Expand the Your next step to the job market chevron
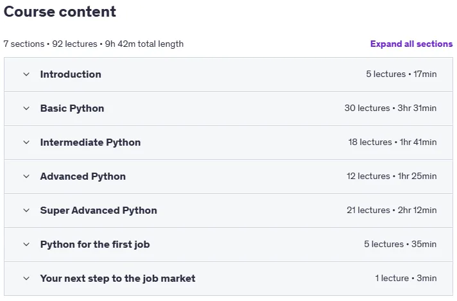The width and height of the screenshot is (457, 301). click(x=26, y=279)
